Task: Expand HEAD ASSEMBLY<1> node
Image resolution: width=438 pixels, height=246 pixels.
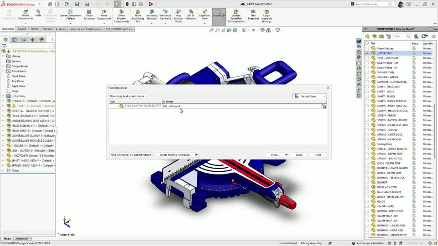Action: coord(3,126)
